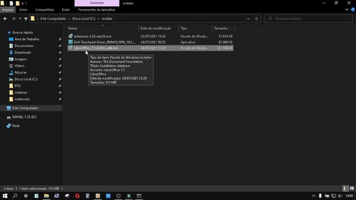
Task: Open taskbar search magnifier
Action: 15,196
